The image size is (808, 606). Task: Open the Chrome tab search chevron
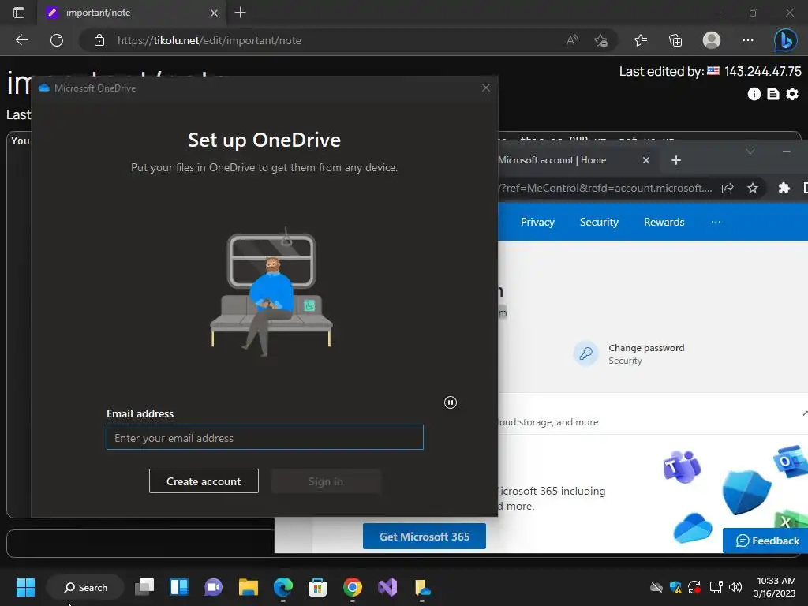pos(750,151)
